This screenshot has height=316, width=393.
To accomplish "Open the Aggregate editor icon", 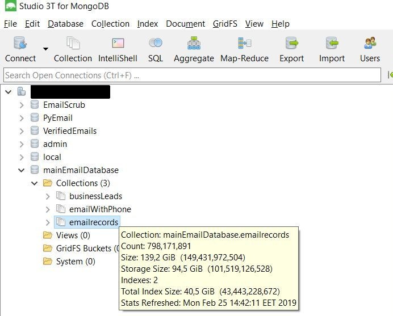I will point(194,44).
